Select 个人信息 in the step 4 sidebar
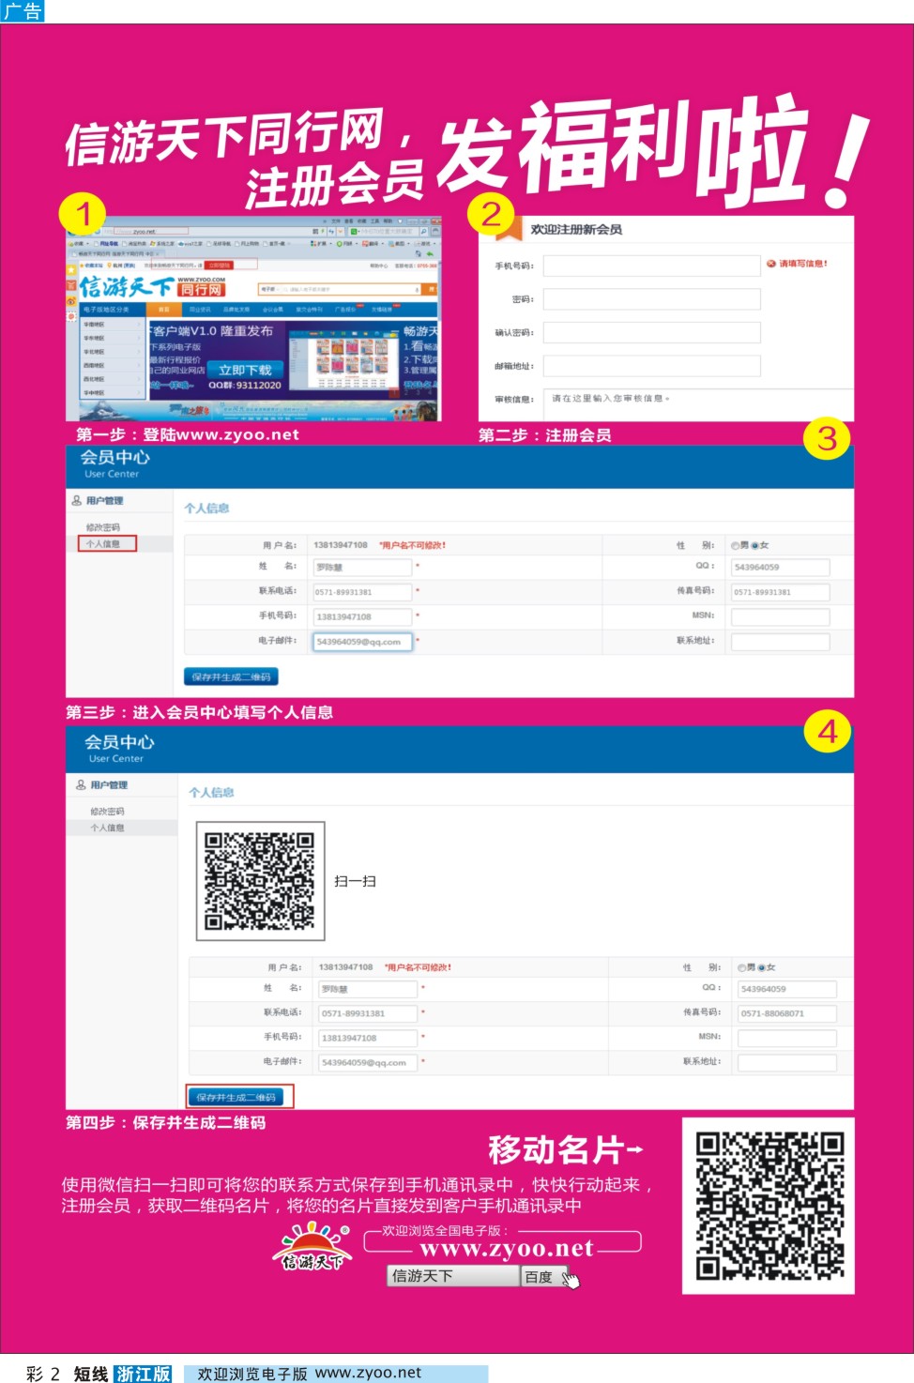This screenshot has height=1383, width=914. point(107,828)
